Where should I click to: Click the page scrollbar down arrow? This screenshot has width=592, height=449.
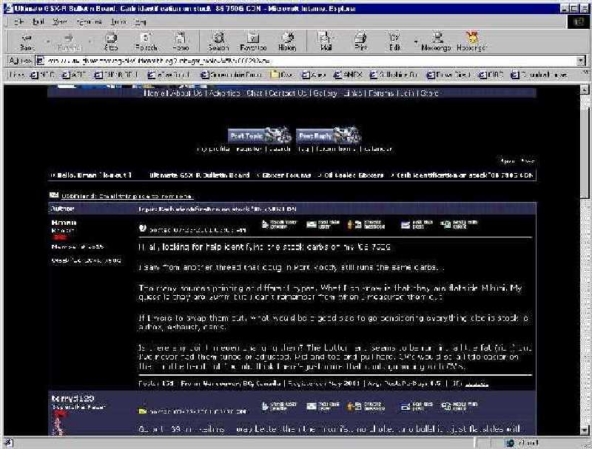tap(584, 430)
